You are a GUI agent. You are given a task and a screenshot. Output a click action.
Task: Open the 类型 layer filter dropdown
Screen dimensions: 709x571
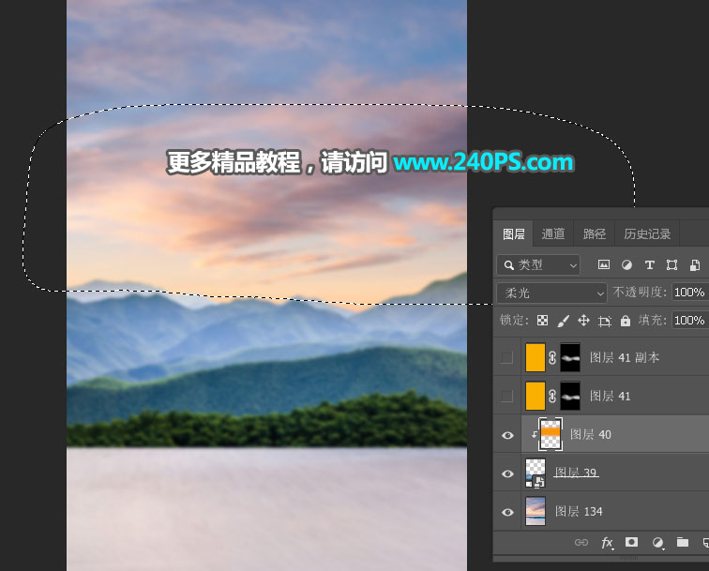click(538, 265)
